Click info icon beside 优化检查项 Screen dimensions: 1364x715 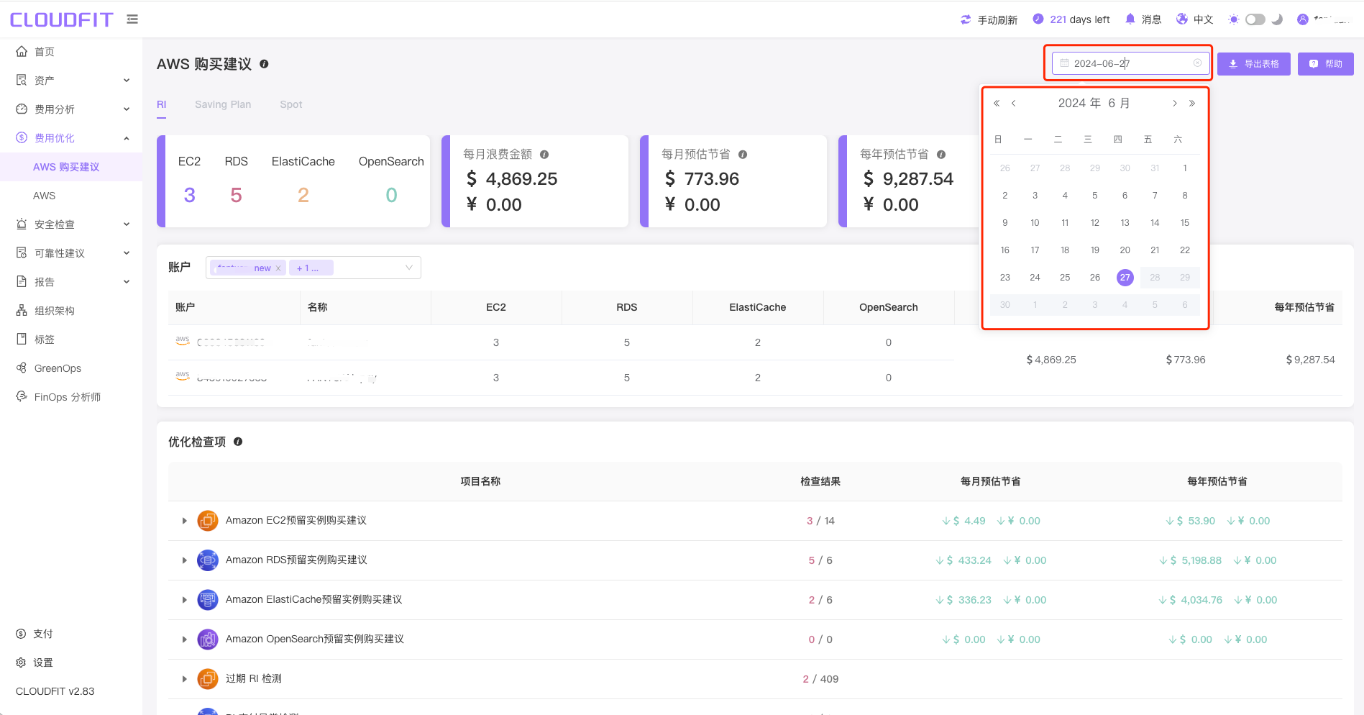(x=238, y=442)
